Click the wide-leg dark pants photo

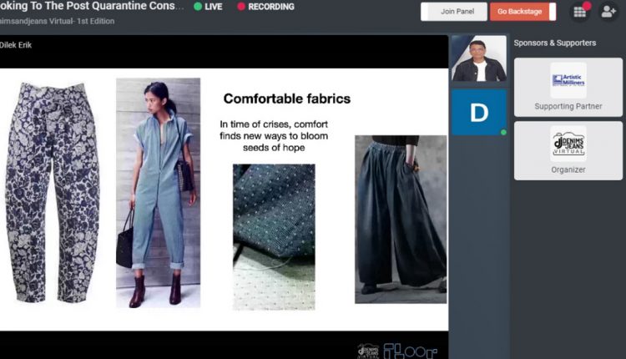point(401,220)
